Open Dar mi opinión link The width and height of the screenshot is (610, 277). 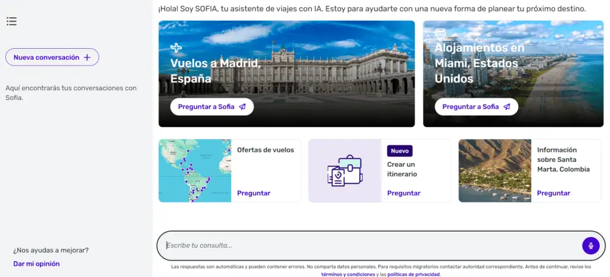(x=36, y=264)
